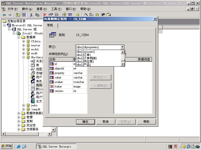Choose [dbo].[供应商] from dropdown list

coord(98,61)
